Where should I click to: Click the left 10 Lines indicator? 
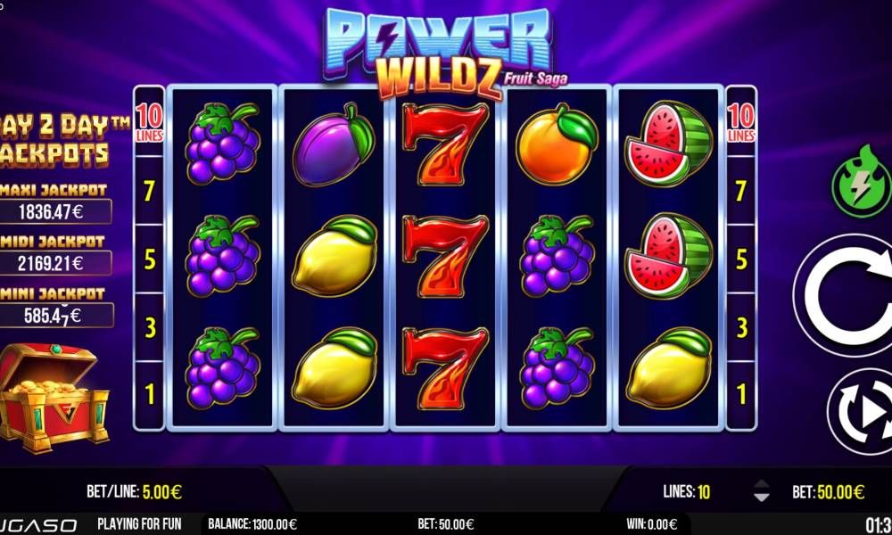(149, 121)
